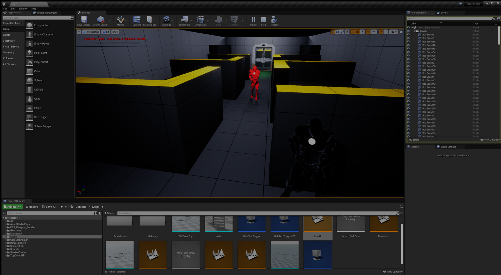Viewport: 501px width, 275px height.
Task: Open the Perspective view mode dropdown
Action: coord(91,32)
